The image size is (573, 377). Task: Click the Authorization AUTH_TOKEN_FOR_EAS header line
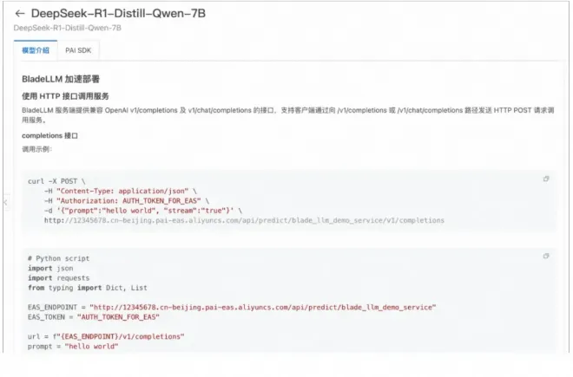(127, 201)
